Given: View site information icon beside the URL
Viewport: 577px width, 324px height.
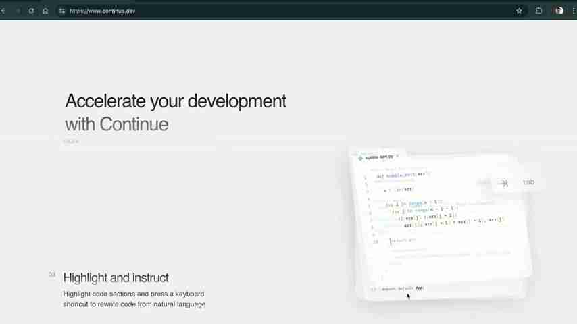Looking at the screenshot, I should pos(62,11).
